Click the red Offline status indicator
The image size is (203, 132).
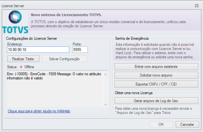[x=21, y=67]
